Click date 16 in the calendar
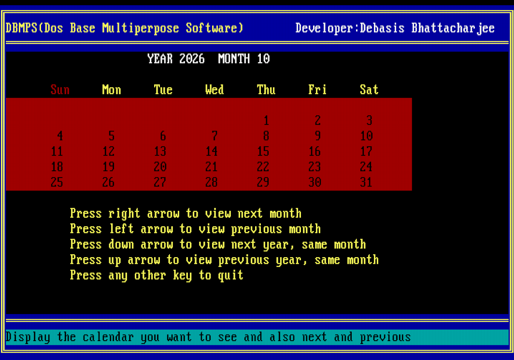This screenshot has width=514, height=360. pyautogui.click(x=314, y=152)
